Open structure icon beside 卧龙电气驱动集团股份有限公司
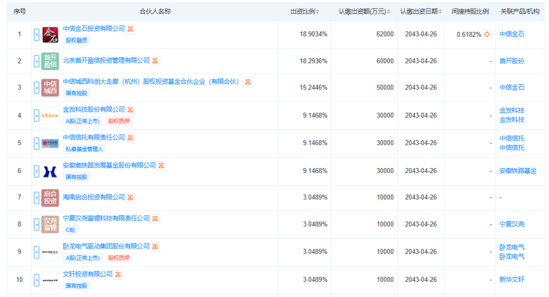 [x=155, y=247]
